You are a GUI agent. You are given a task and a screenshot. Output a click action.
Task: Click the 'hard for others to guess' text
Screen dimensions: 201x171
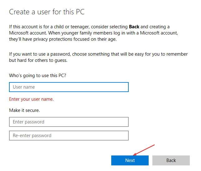click(x=42, y=60)
